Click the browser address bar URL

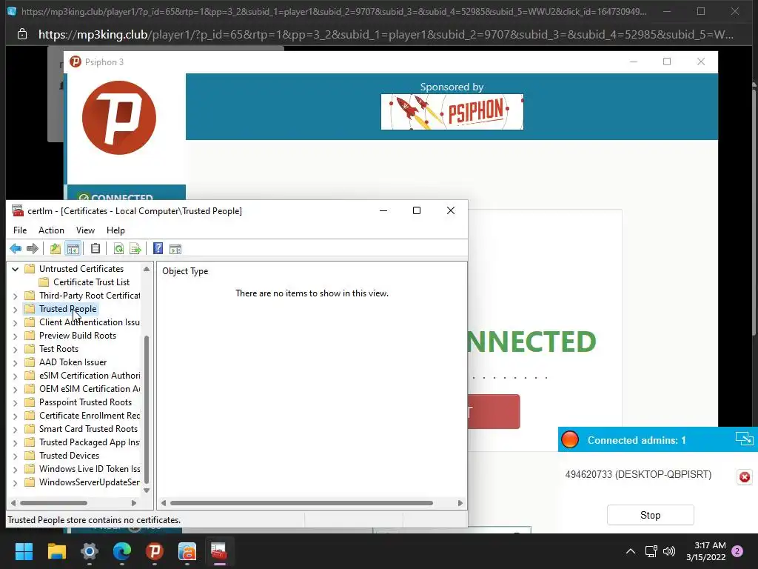pyautogui.click(x=386, y=34)
